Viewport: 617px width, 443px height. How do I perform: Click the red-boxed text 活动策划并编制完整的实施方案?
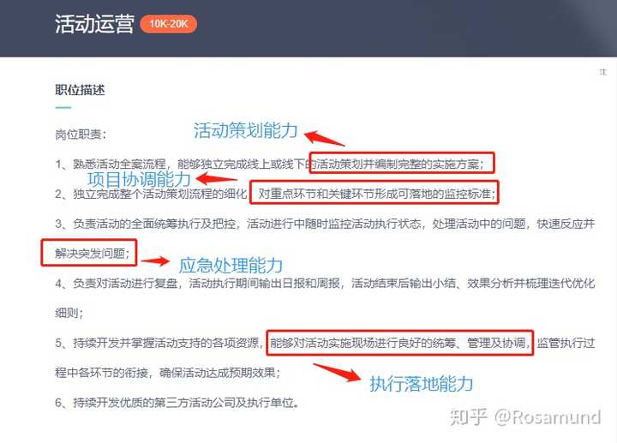tap(402, 163)
